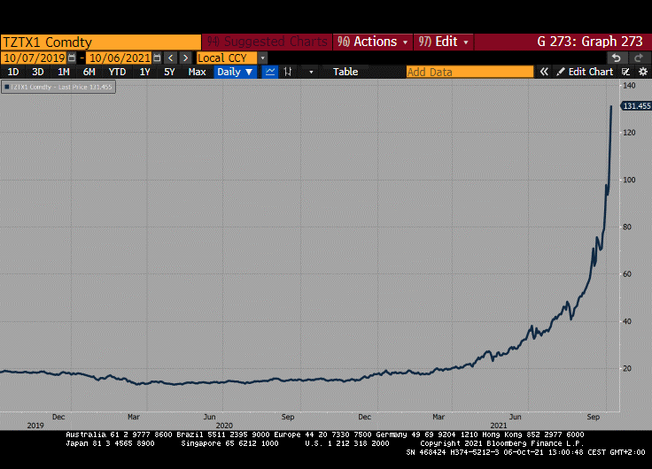Open chart settings gear icon
The image size is (652, 469).
(x=643, y=72)
